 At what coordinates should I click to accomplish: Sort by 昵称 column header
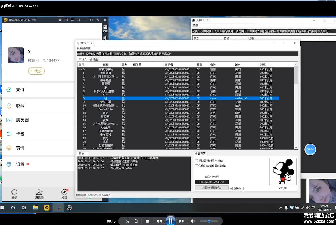point(106,65)
